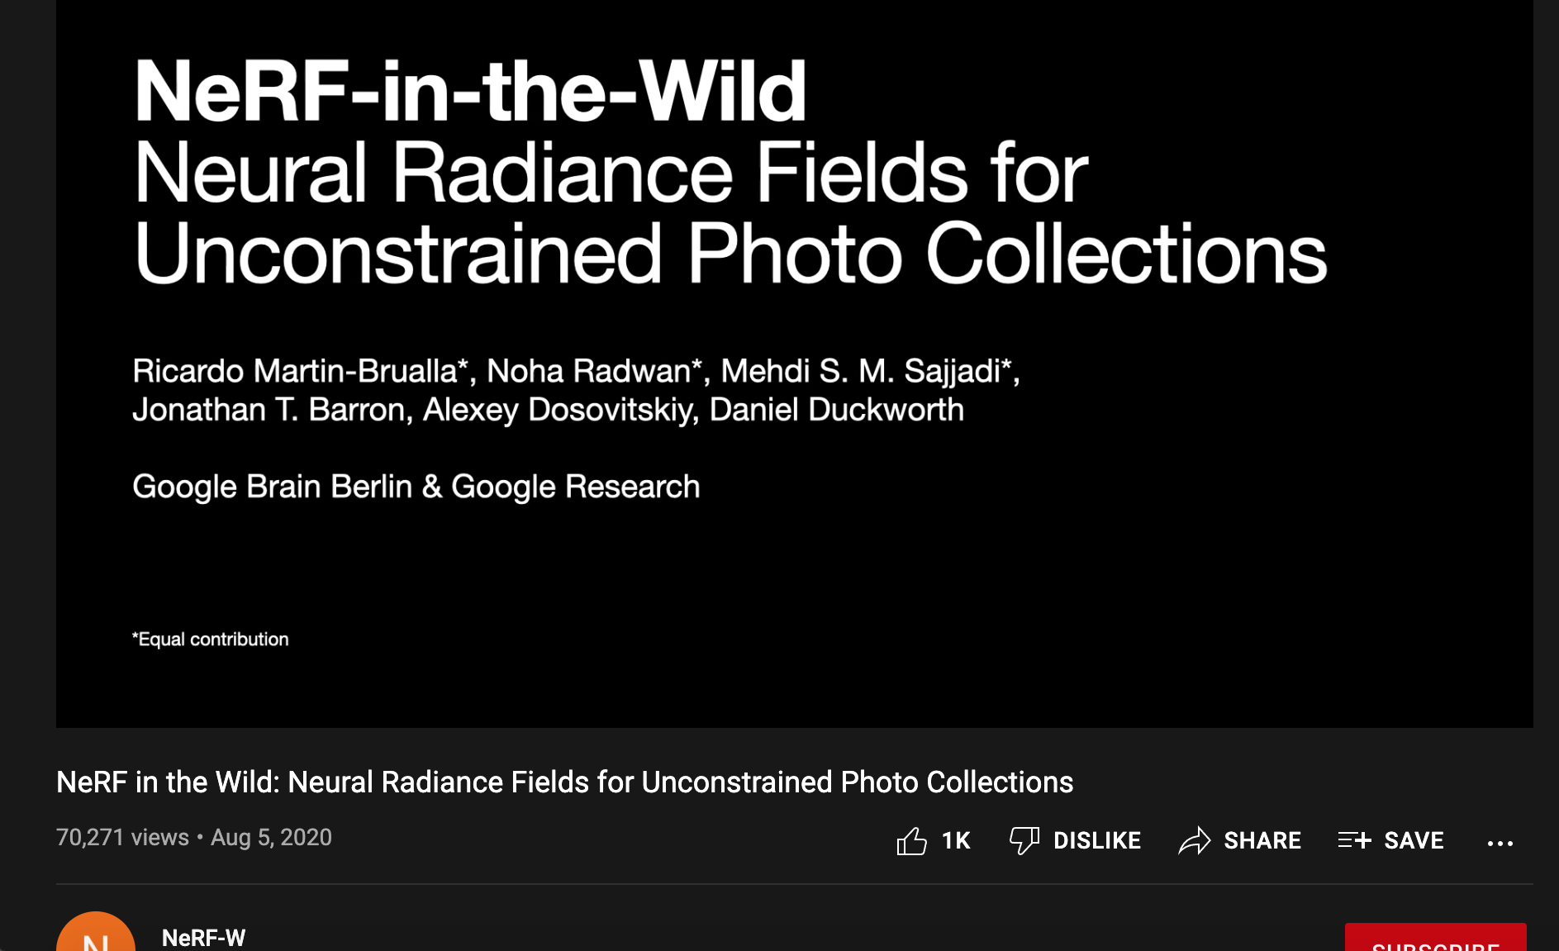This screenshot has height=951, width=1559.
Task: Click the author names in the video frame
Action: click(576, 390)
